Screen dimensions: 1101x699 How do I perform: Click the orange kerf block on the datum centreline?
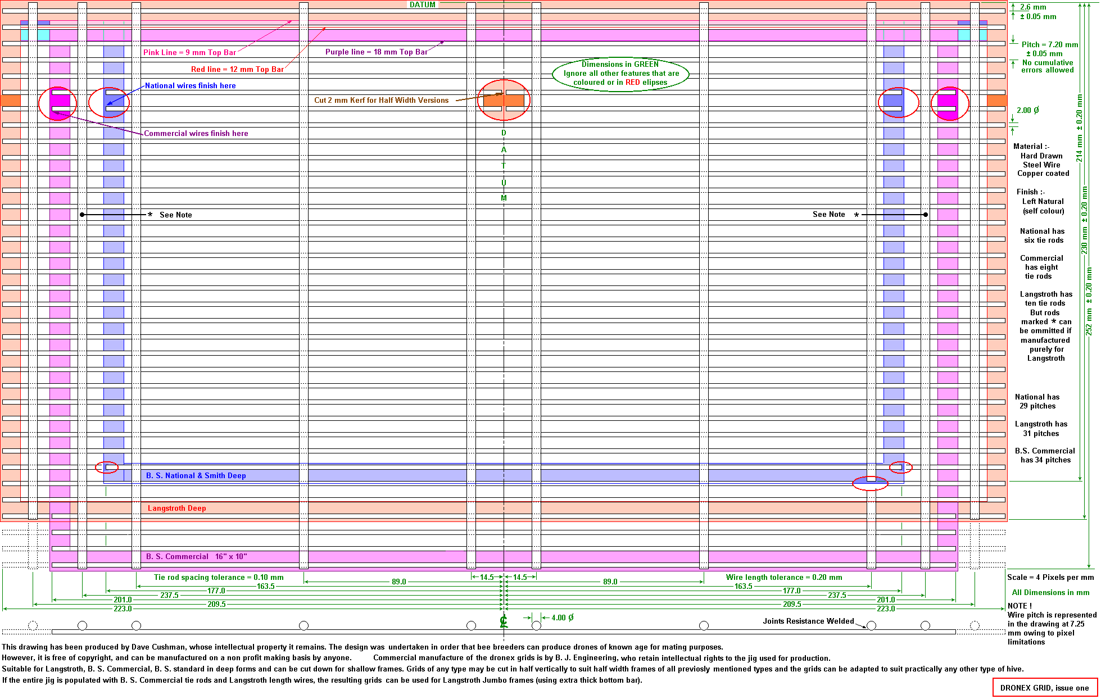click(x=504, y=101)
